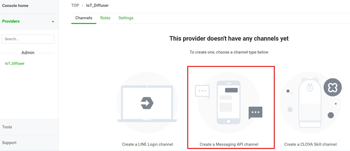Open the Tools section
This screenshot has width=350, height=151.
coord(7,127)
